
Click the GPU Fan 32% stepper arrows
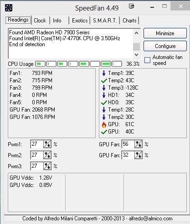click(x=139, y=155)
